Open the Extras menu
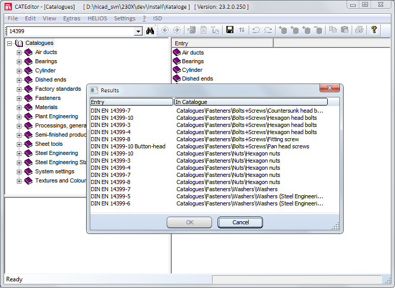 tap(71, 18)
